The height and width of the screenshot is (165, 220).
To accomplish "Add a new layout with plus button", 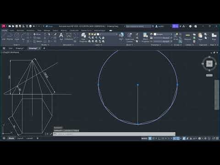I will 38,138.
